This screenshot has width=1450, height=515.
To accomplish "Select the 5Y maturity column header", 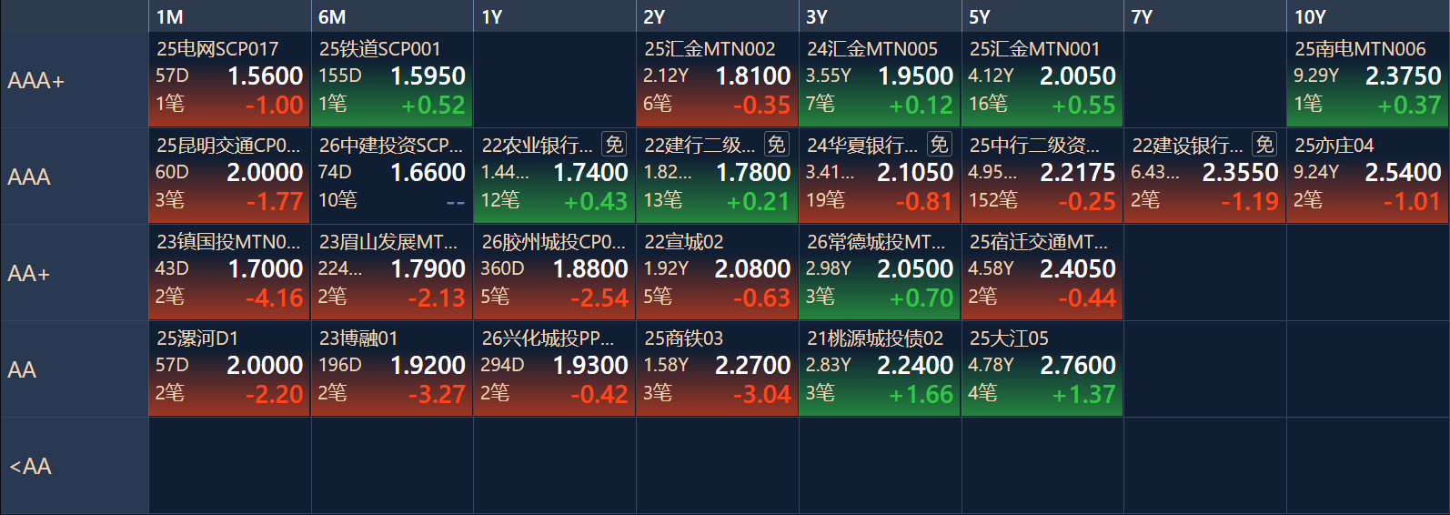I will click(x=1042, y=16).
